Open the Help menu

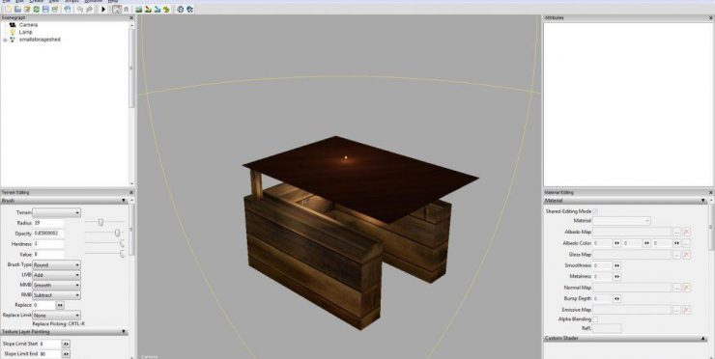(113, 1)
